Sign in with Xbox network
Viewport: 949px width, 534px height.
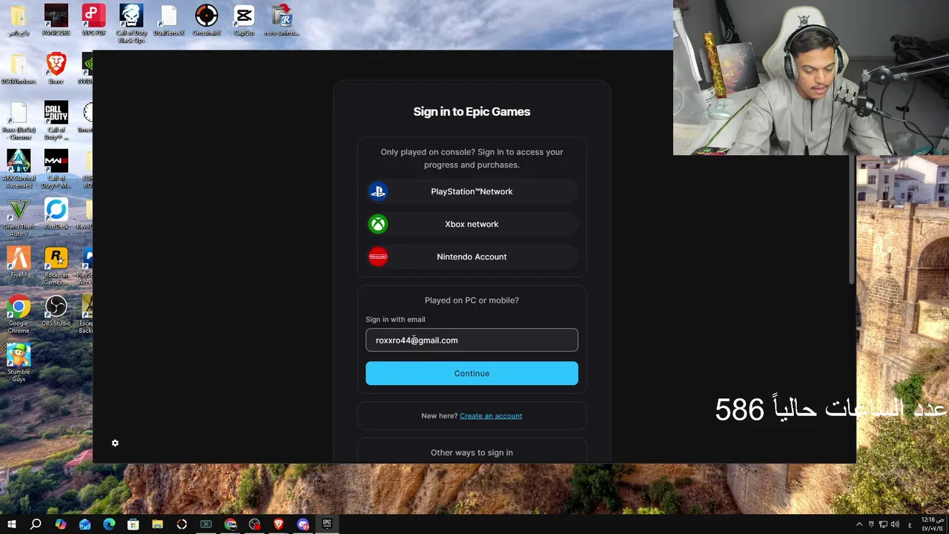472,224
